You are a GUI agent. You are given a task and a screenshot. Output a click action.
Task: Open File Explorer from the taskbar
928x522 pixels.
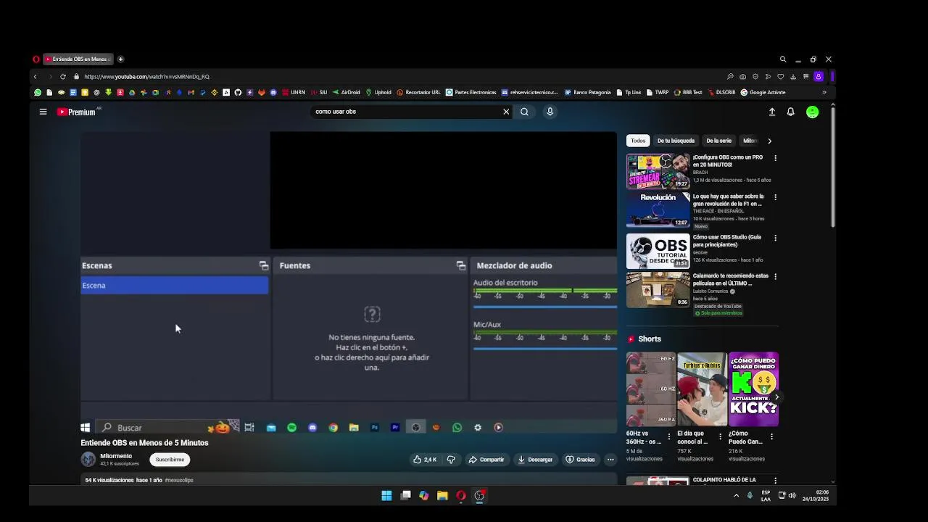click(442, 496)
